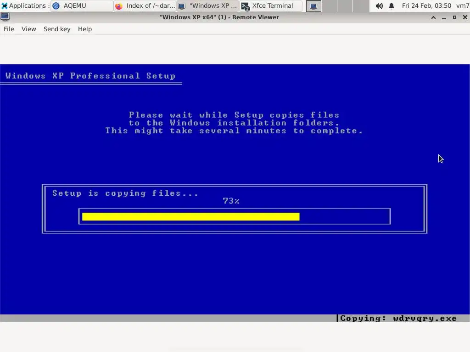Click the AQEMU icon in the taskbar

click(56, 5)
